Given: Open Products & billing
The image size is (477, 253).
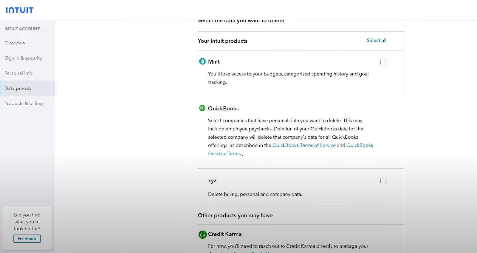Looking at the screenshot, I should (24, 104).
